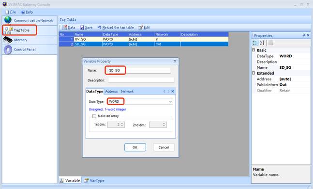This screenshot has height=189, width=313.
Task: Save the tag table
Action: (x=86, y=28)
